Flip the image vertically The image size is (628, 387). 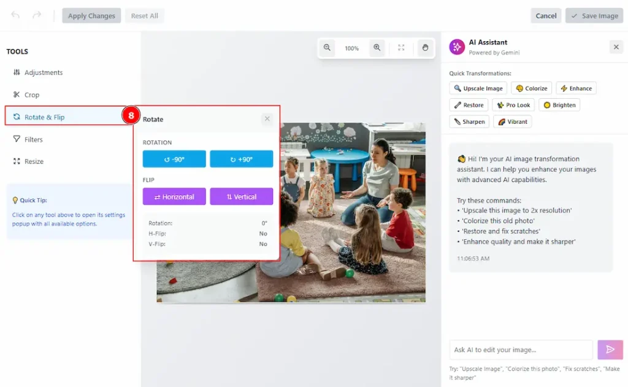click(241, 196)
